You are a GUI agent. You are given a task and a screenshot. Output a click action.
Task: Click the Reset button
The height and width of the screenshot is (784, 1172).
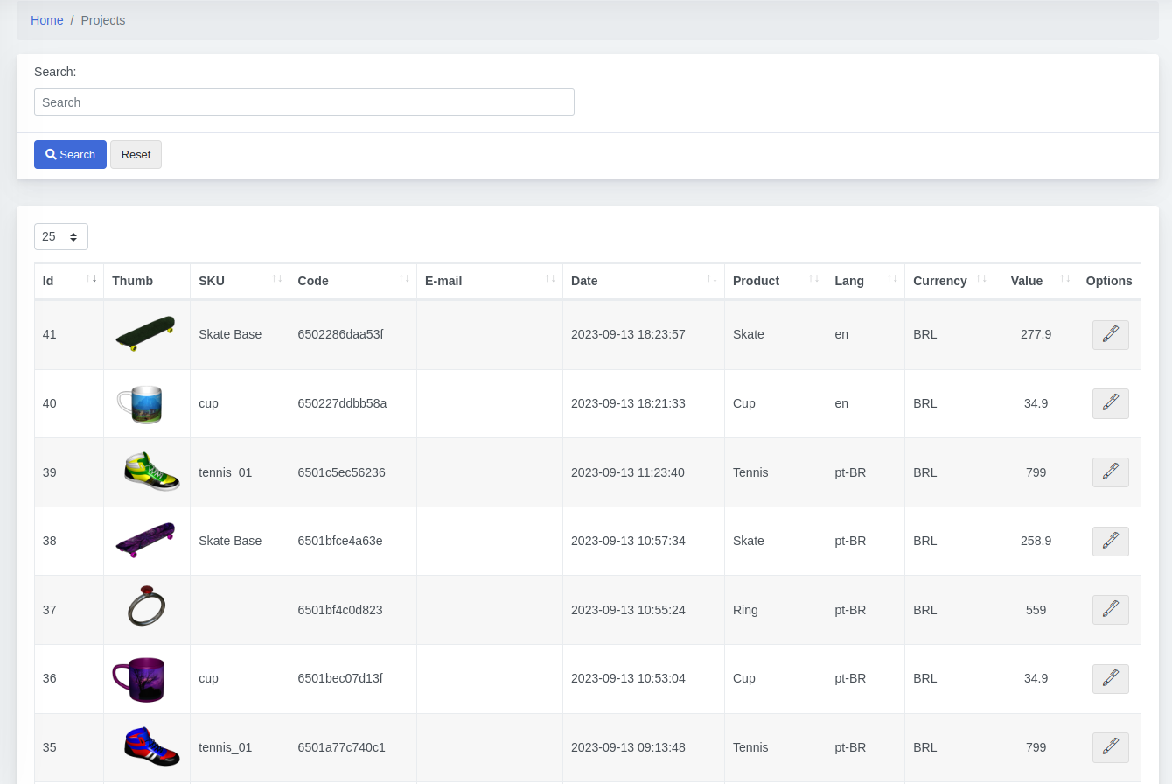pyautogui.click(x=136, y=154)
